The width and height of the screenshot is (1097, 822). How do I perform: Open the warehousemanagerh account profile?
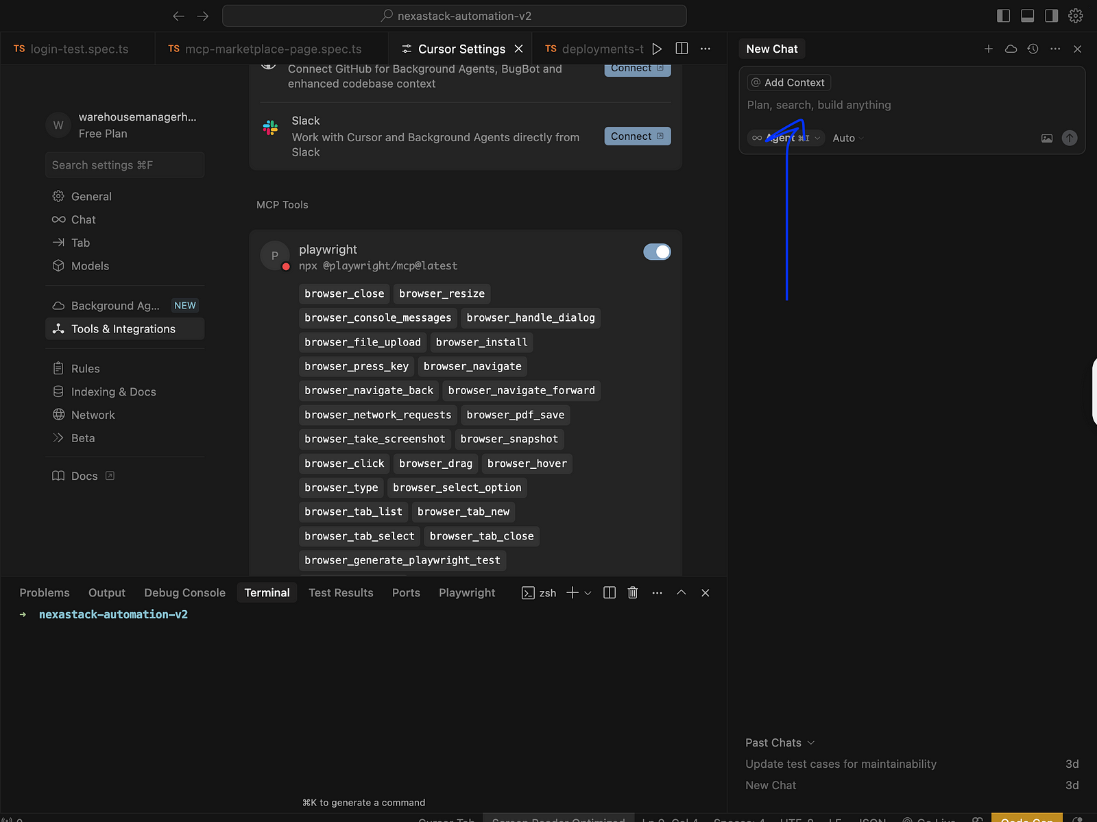[x=125, y=125]
